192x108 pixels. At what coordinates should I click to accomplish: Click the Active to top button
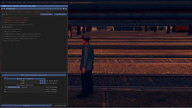pos(46,14)
